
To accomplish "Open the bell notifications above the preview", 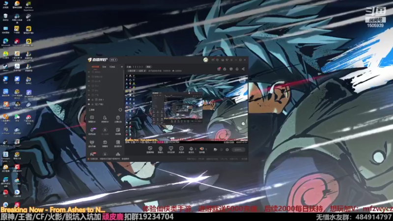I will [237, 69].
